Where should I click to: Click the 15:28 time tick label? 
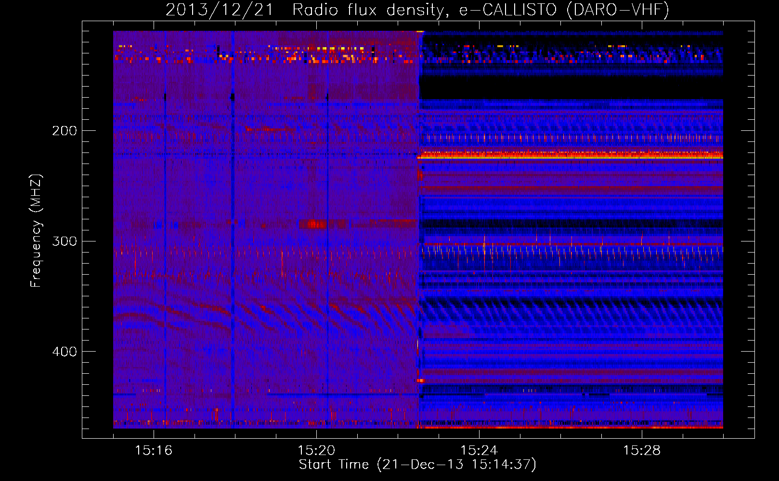pos(642,451)
